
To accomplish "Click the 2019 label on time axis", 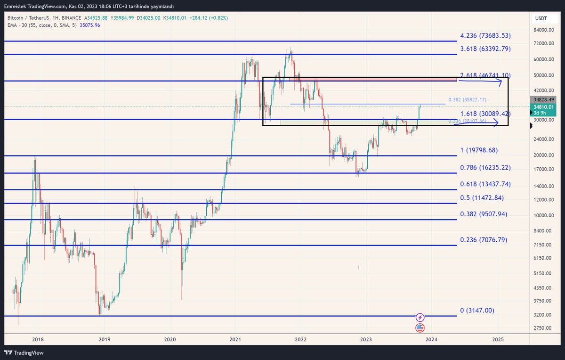I will pos(105,339).
